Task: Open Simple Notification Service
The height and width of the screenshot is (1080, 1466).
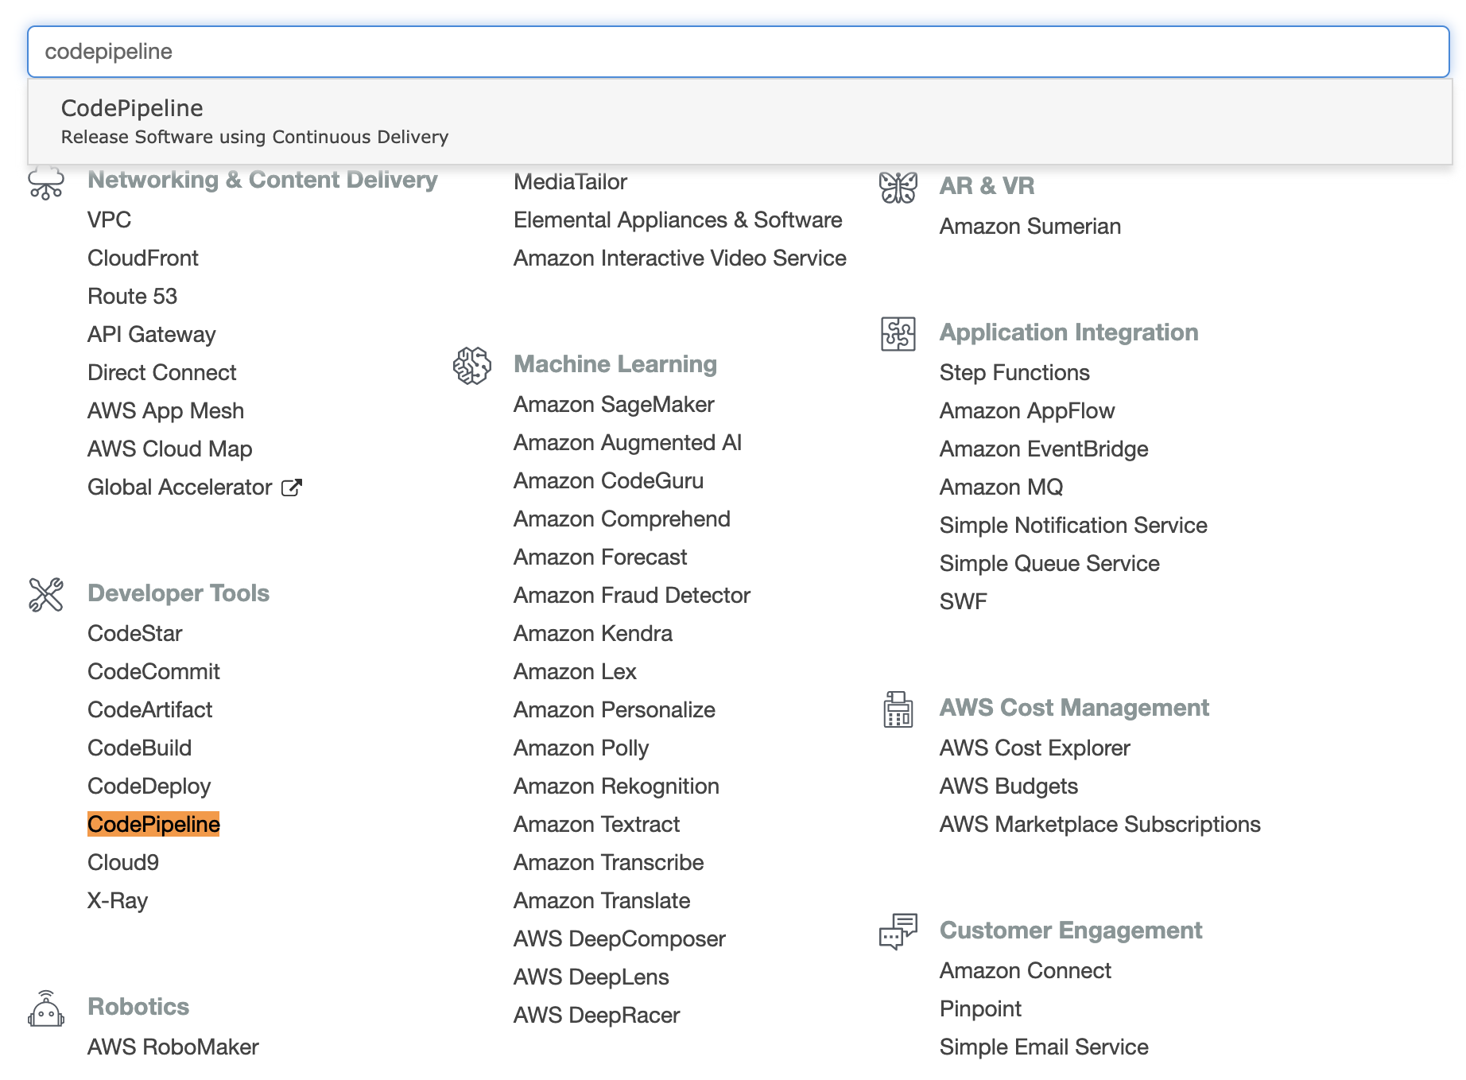Action: (x=1073, y=525)
